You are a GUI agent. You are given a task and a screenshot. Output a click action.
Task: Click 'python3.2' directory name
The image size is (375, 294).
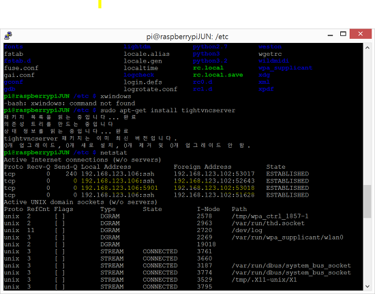210,61
